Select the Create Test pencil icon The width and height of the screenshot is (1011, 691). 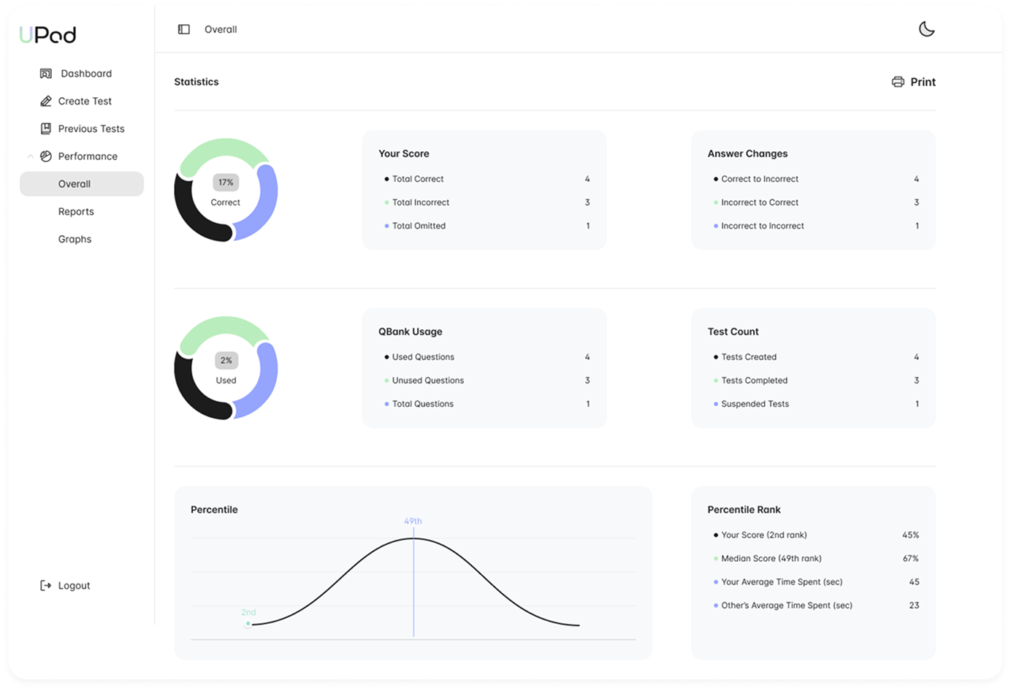tap(45, 101)
